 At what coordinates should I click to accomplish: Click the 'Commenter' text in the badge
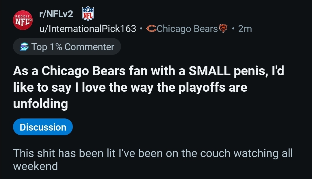click(89, 47)
